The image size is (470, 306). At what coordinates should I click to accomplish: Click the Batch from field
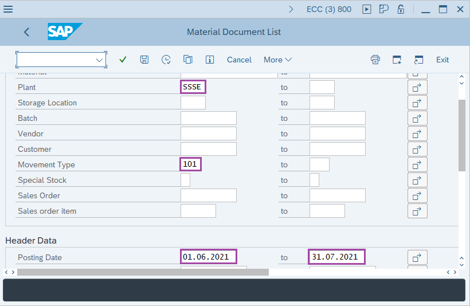(x=208, y=118)
